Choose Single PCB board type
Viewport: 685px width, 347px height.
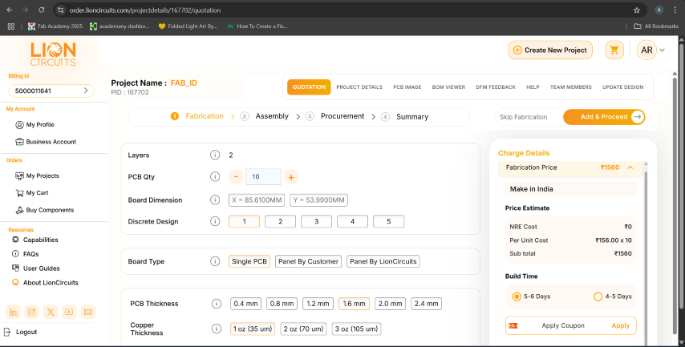click(x=249, y=261)
